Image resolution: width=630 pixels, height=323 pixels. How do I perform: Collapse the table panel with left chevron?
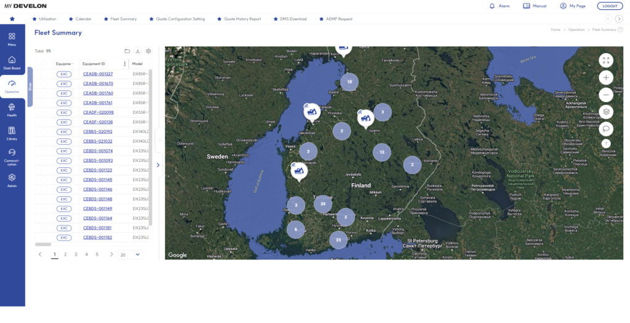click(x=159, y=141)
